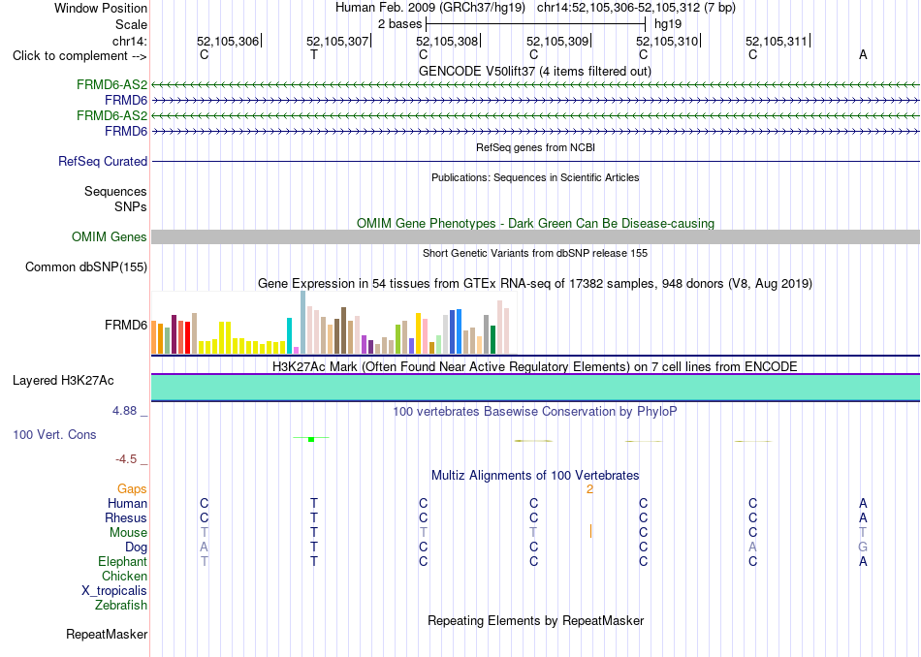The width and height of the screenshot is (921, 657).
Task: Open 'RefSeq genes from NCBI' track title
Action: [535, 147]
